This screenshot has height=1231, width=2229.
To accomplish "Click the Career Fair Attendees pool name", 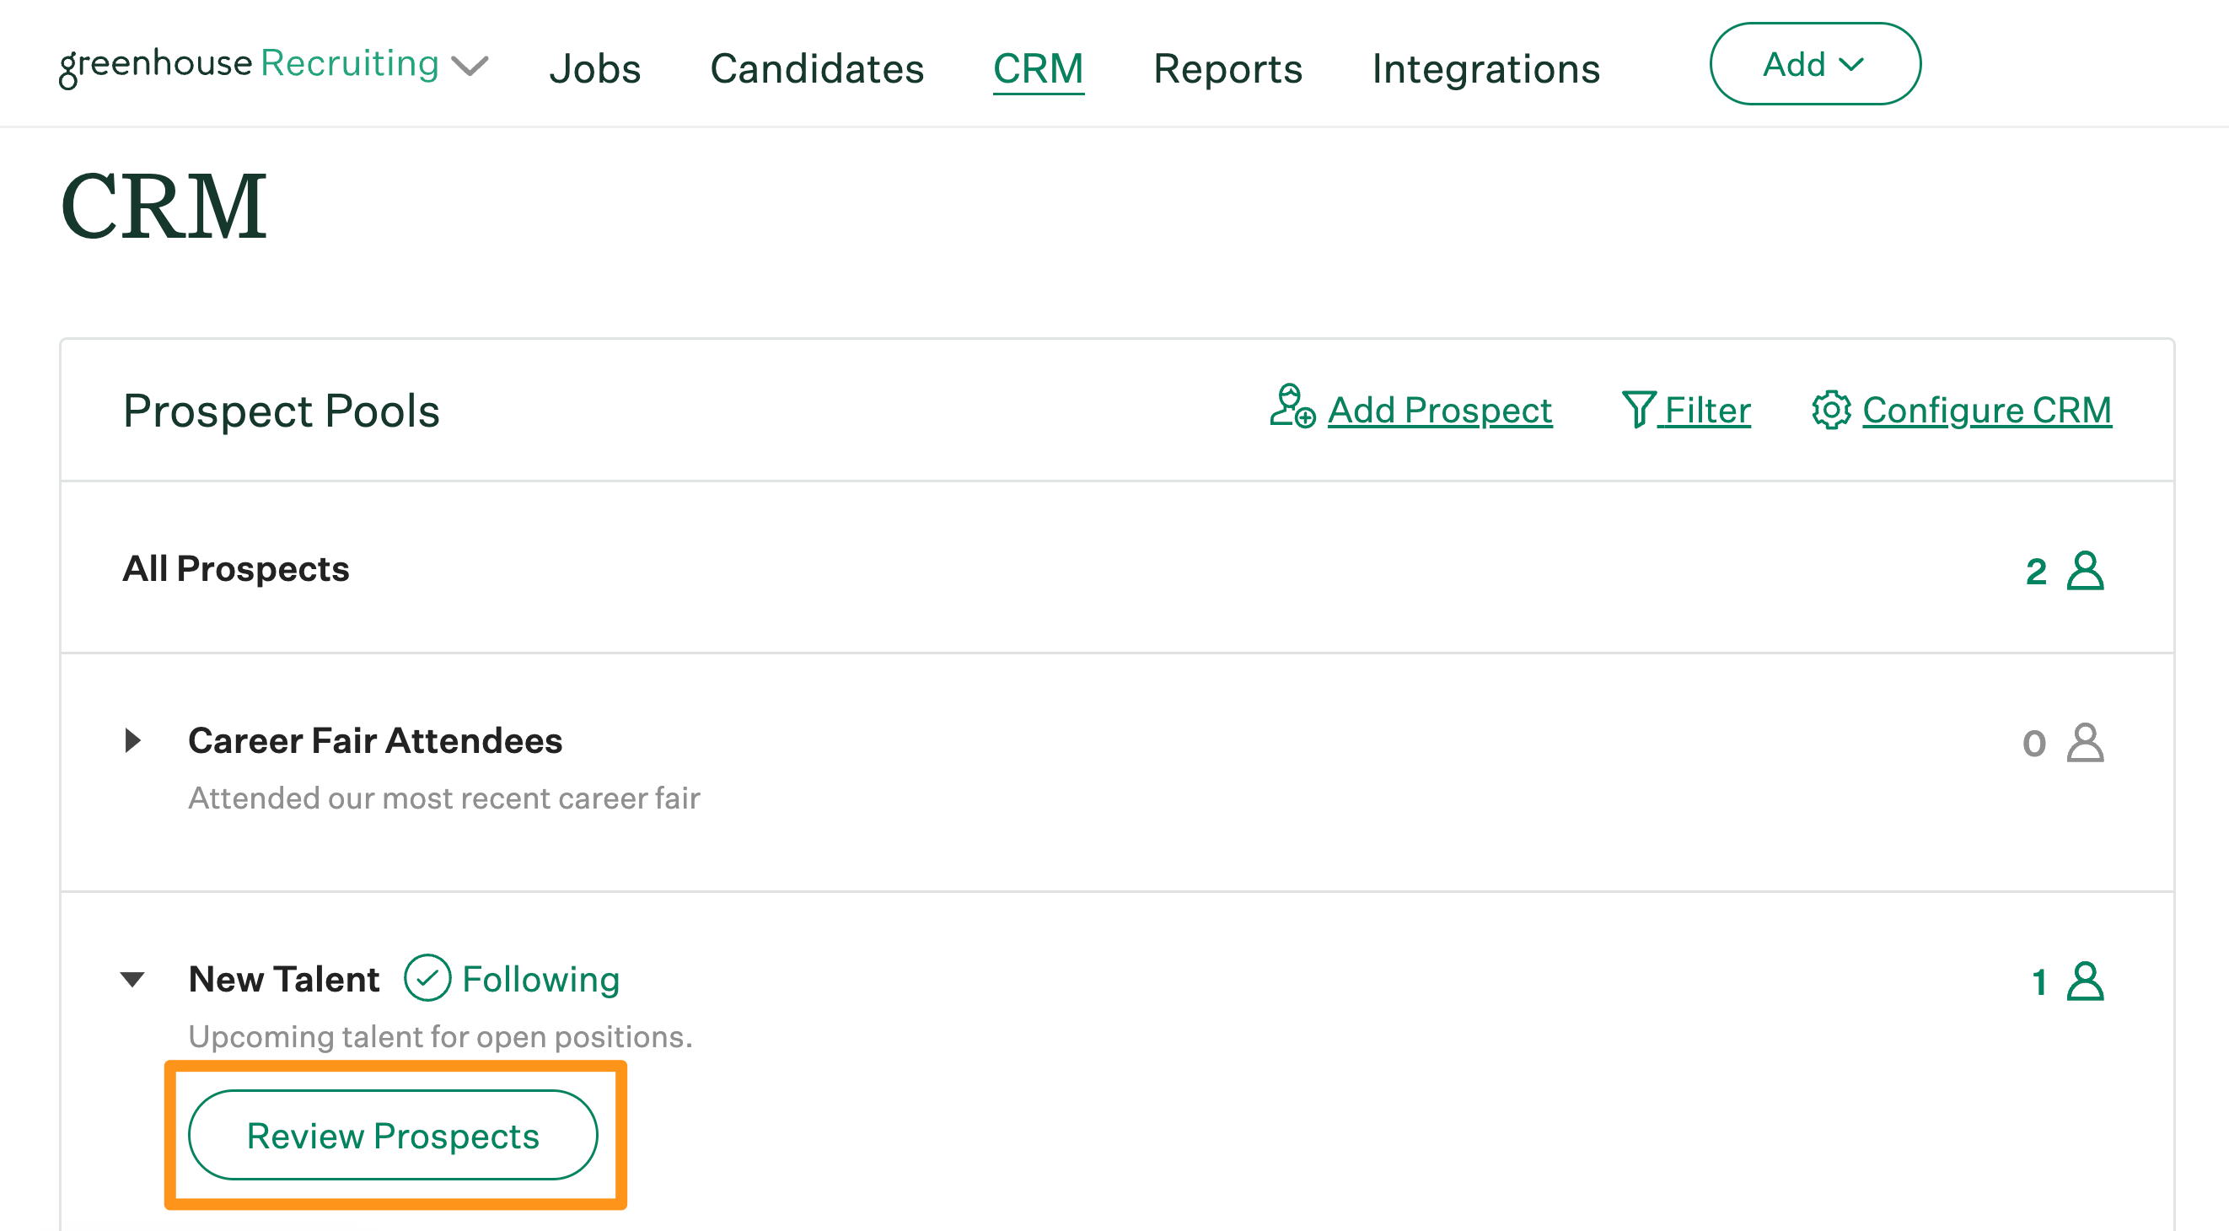I will (x=374, y=741).
